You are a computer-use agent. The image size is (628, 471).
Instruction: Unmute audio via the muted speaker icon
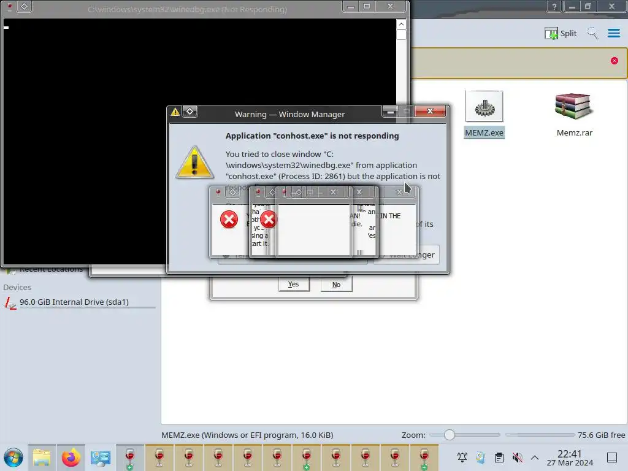pos(517,458)
